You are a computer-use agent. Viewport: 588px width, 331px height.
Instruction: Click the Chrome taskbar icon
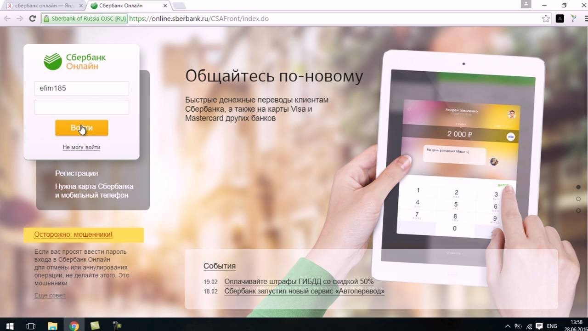coord(74,326)
